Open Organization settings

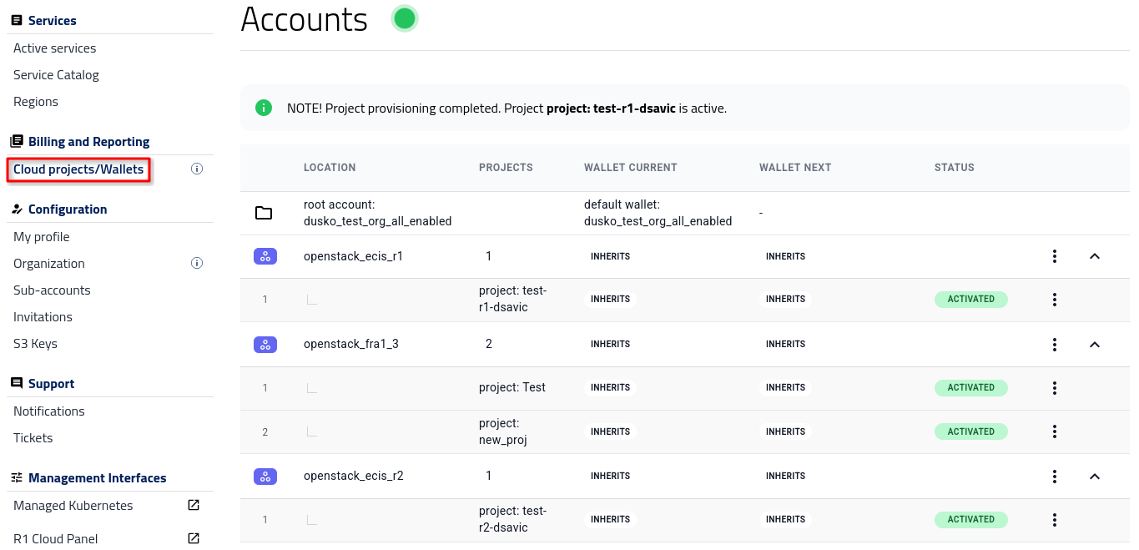(49, 264)
